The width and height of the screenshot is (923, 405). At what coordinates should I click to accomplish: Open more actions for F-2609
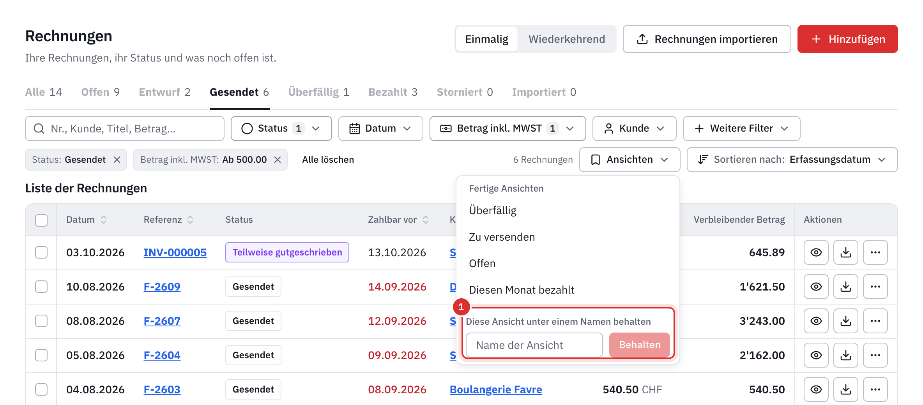tap(875, 287)
